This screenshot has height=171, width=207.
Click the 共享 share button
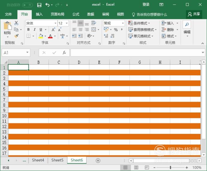pos(194,14)
